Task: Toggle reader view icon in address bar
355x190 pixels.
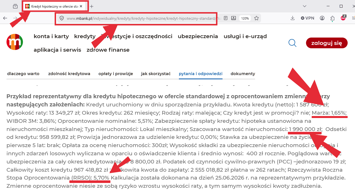Action: click(x=226, y=18)
